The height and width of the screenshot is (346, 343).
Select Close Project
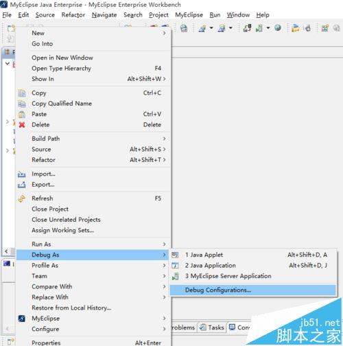click(x=50, y=209)
